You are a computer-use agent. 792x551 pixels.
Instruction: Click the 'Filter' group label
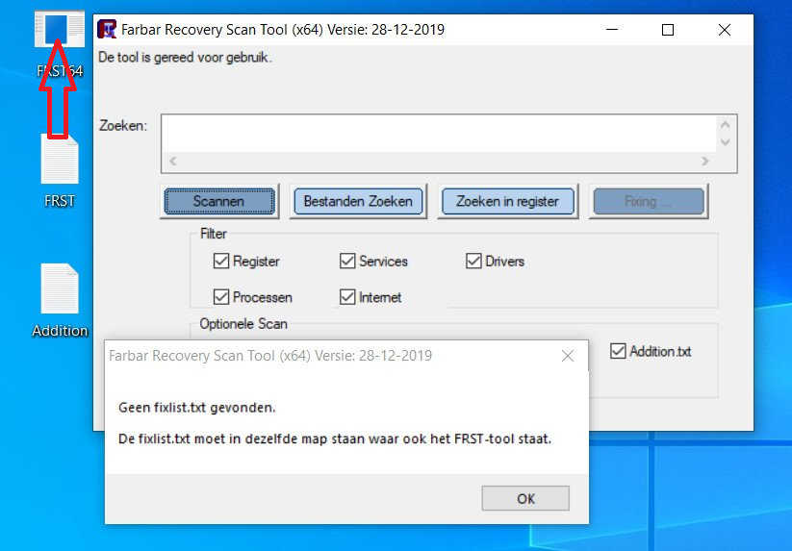pos(213,234)
